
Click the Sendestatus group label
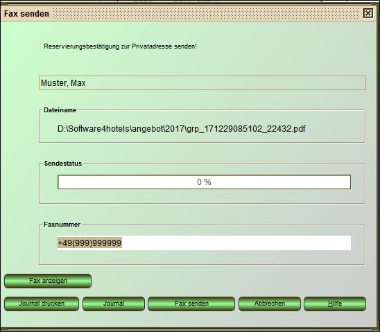(63, 164)
